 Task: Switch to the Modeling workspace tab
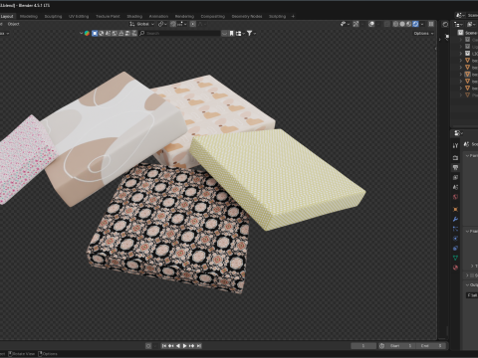(x=29, y=16)
